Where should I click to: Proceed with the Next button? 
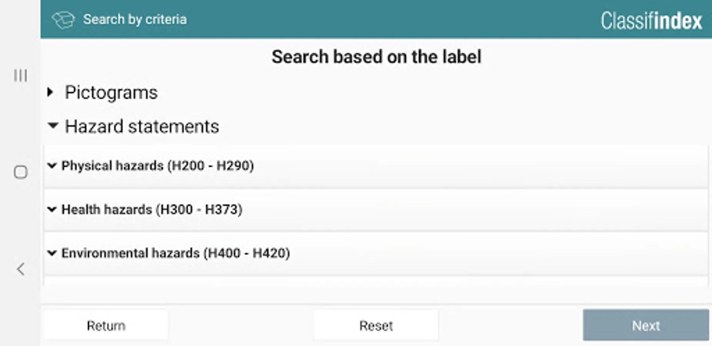(645, 326)
